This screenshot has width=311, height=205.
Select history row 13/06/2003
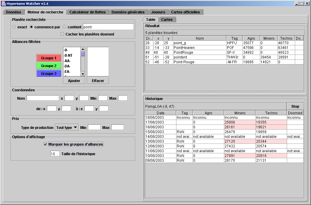(224, 141)
